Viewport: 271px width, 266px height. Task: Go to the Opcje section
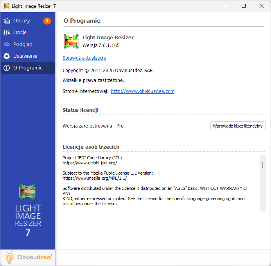28,33
